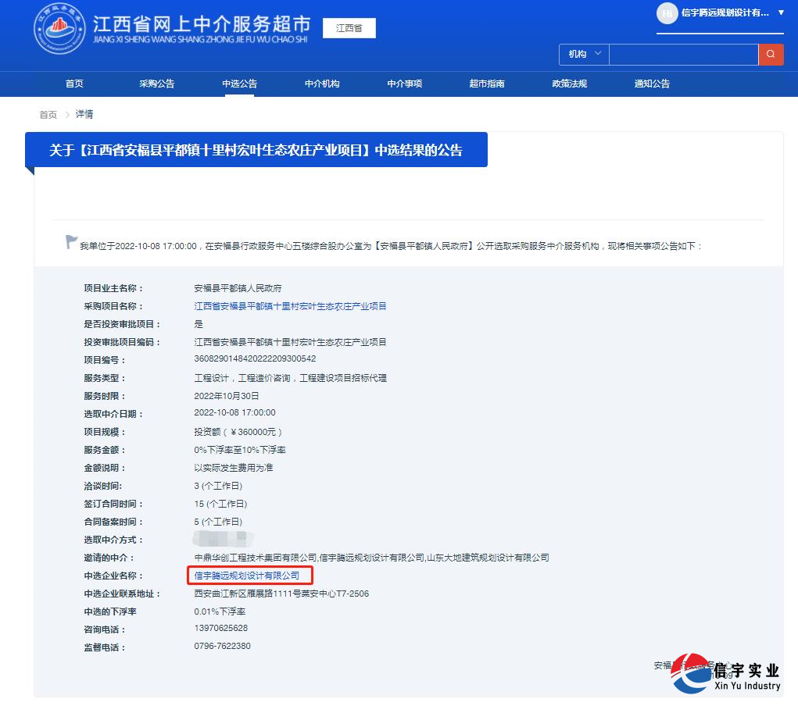This screenshot has height=706, width=798.
Task: Click the 江西省 button beside the site title
Action: tap(349, 27)
